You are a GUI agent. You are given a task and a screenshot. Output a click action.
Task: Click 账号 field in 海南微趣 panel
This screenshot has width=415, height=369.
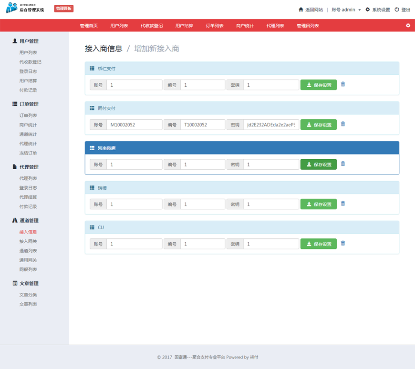(x=135, y=164)
